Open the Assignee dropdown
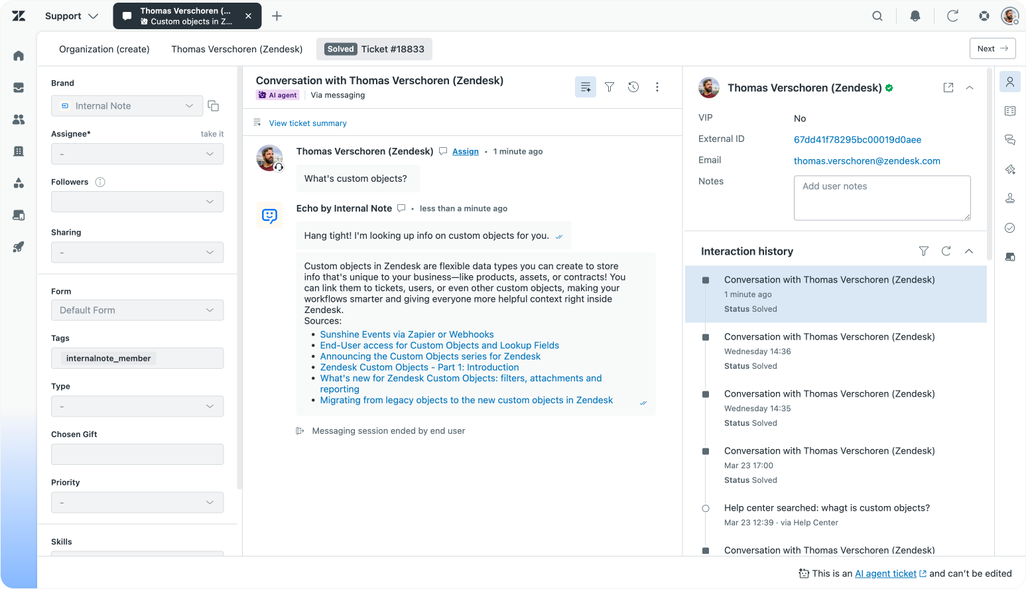 137,154
